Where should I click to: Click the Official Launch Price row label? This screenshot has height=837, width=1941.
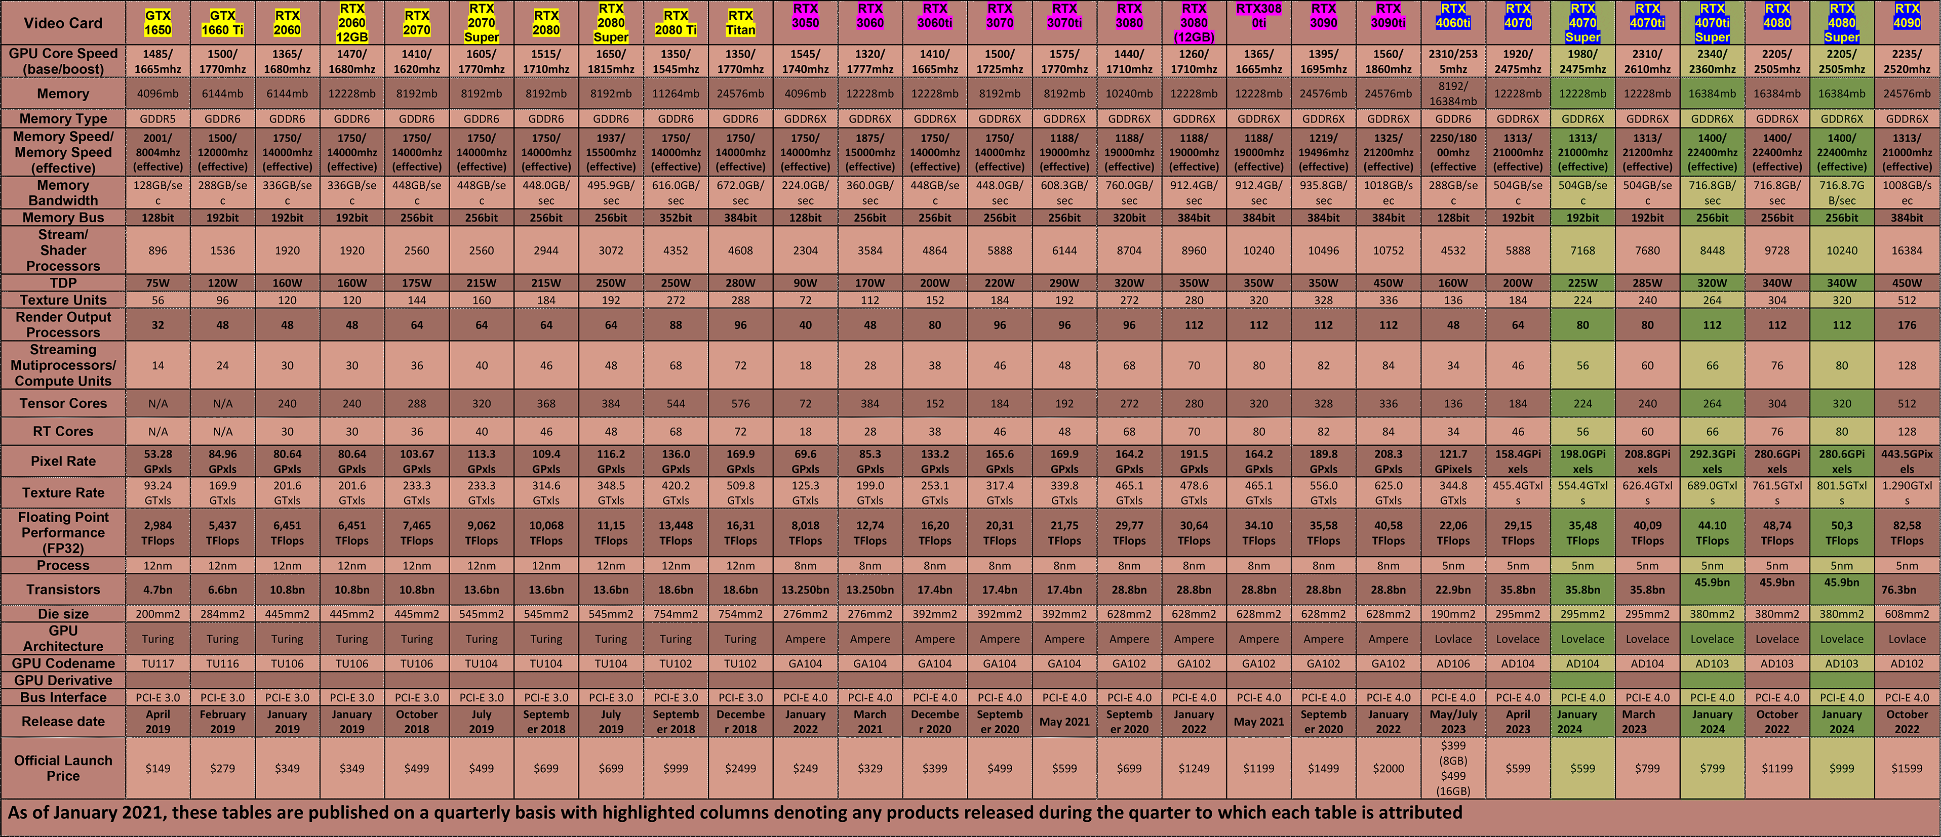point(63,768)
